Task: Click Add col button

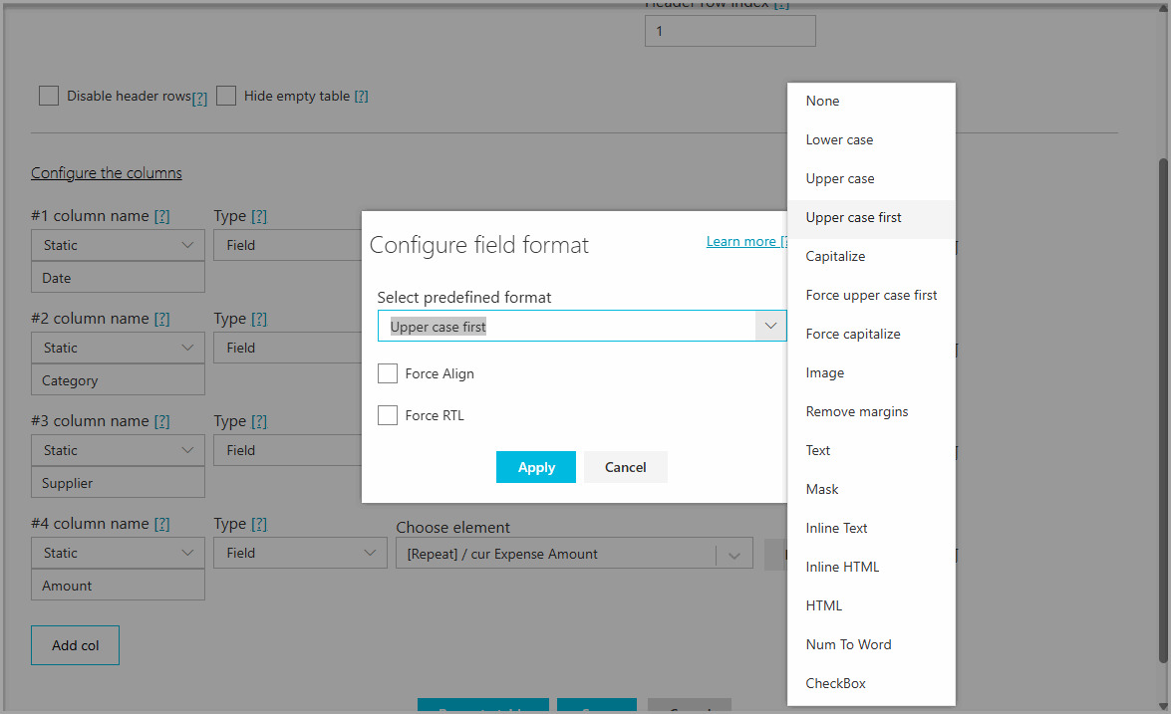Action: 75,645
